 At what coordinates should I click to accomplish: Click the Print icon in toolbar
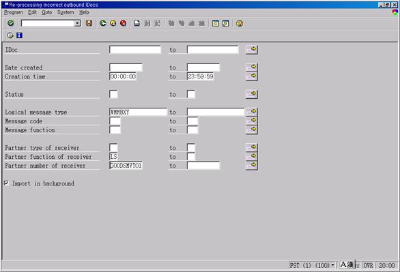[137, 23]
